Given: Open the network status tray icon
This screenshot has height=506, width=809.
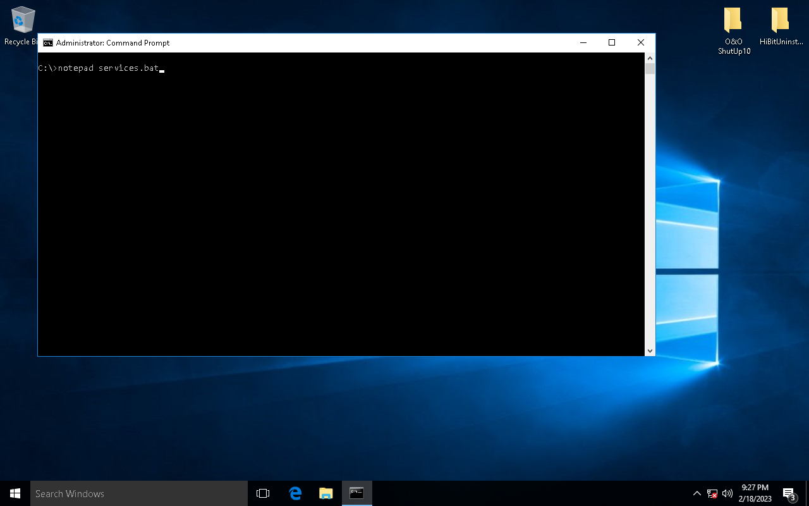Looking at the screenshot, I should [x=712, y=493].
